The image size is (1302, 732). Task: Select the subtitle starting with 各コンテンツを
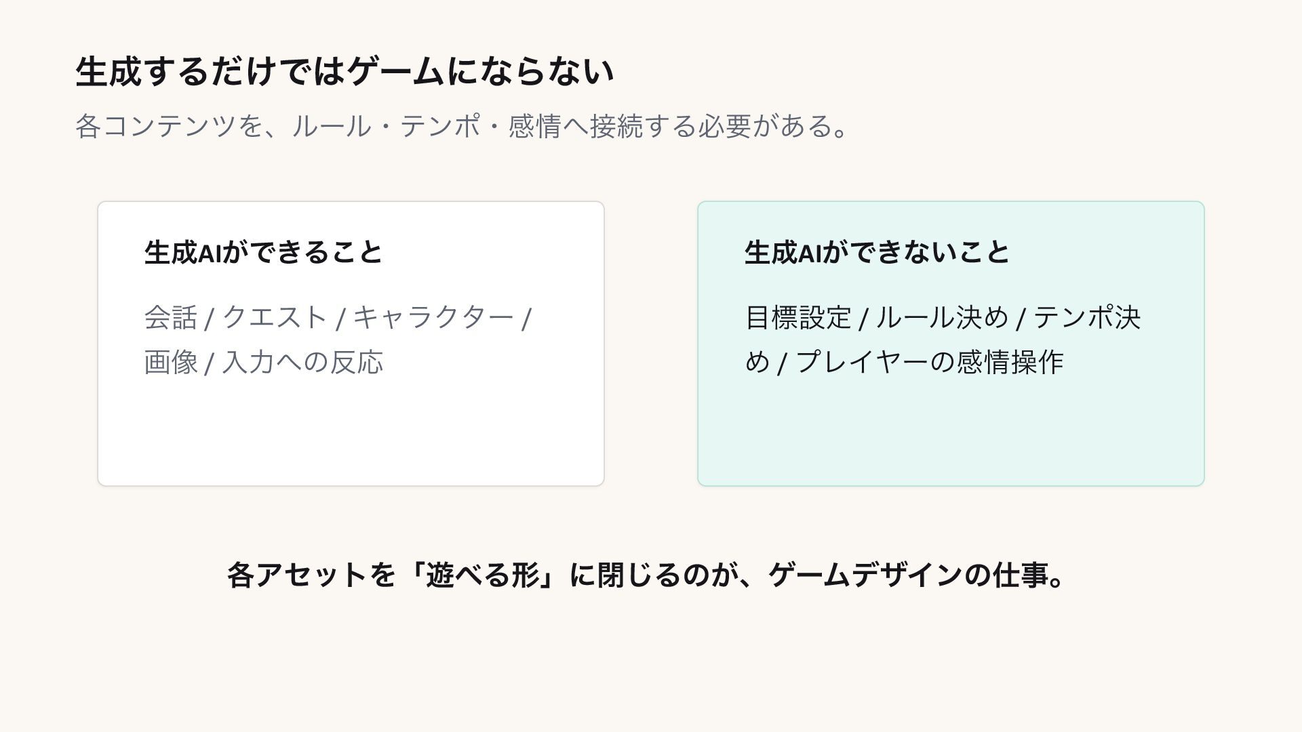tap(461, 126)
